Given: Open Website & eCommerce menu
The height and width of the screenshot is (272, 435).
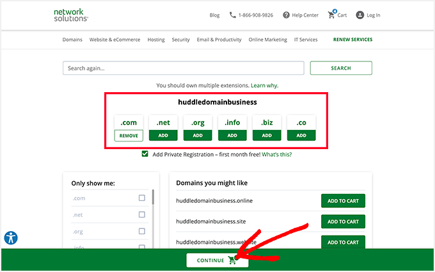Looking at the screenshot, I should (x=115, y=40).
